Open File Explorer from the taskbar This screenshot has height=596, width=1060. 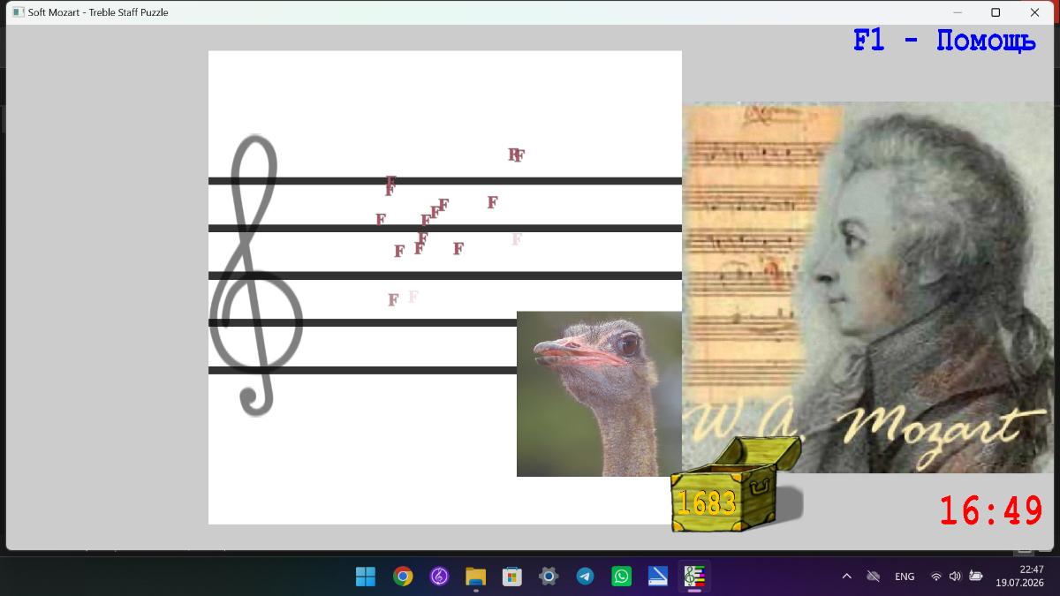point(476,577)
